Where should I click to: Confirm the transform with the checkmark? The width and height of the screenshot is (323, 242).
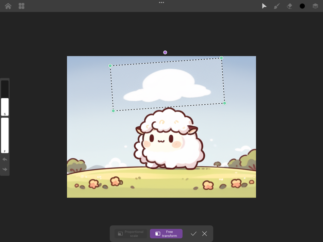(194, 234)
